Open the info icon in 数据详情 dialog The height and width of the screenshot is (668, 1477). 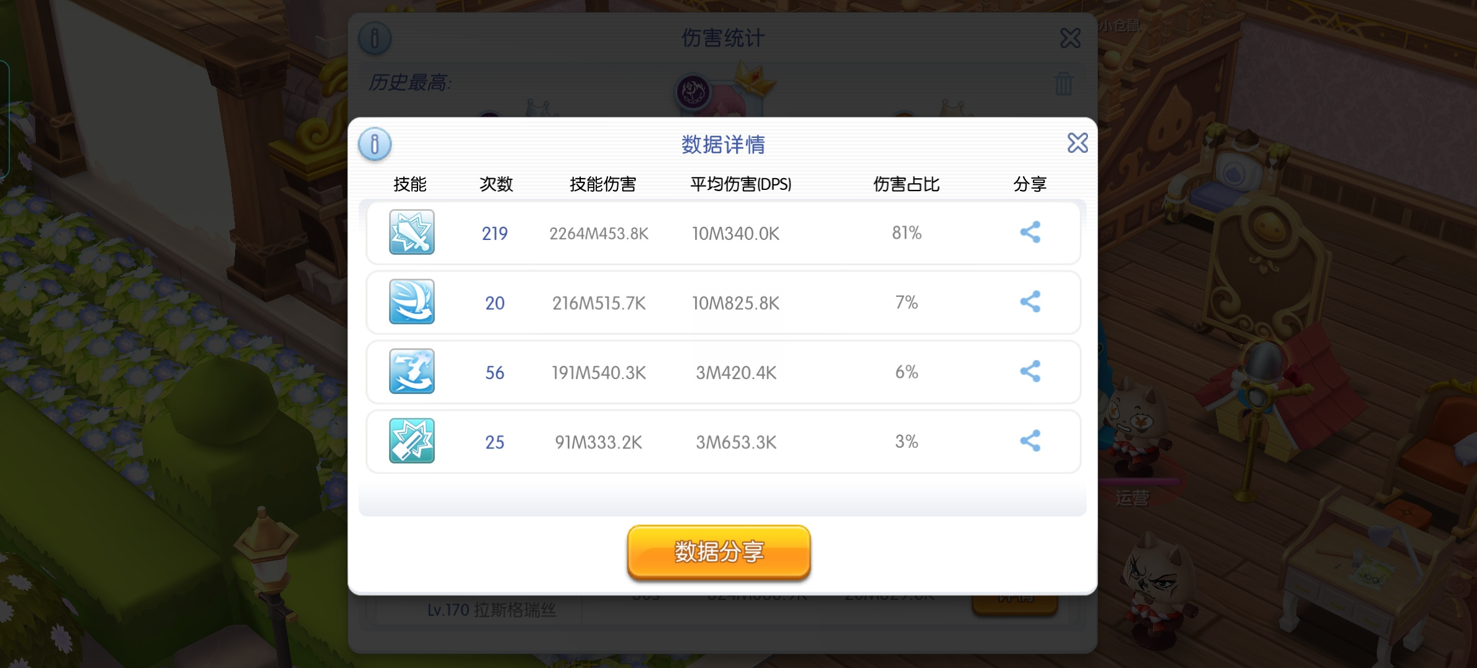(375, 144)
